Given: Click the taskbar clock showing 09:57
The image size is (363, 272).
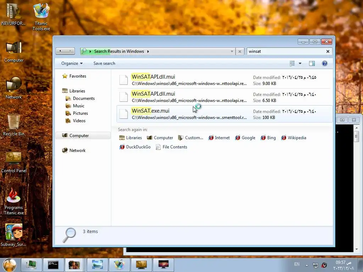Looking at the screenshot, I should coord(344,265).
